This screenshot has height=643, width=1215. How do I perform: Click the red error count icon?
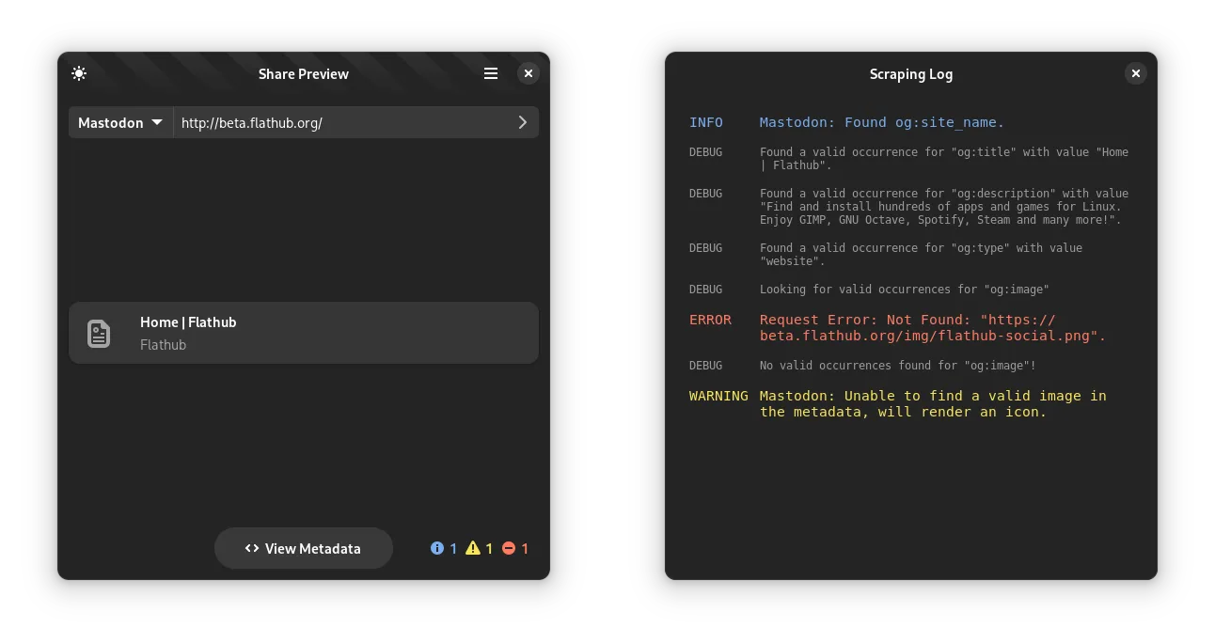(x=509, y=548)
